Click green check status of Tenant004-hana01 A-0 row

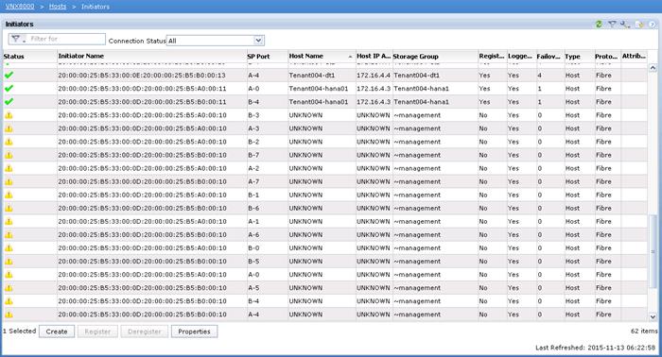click(x=9, y=89)
